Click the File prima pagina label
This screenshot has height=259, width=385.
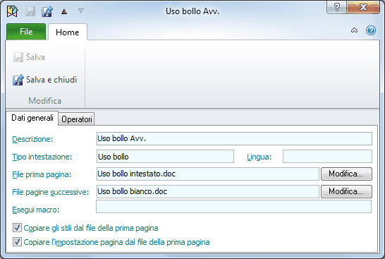[x=42, y=174]
